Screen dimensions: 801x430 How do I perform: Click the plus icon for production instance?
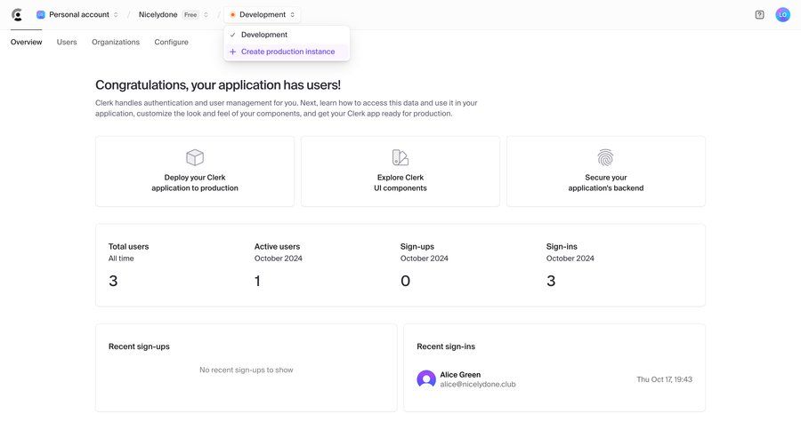point(232,52)
